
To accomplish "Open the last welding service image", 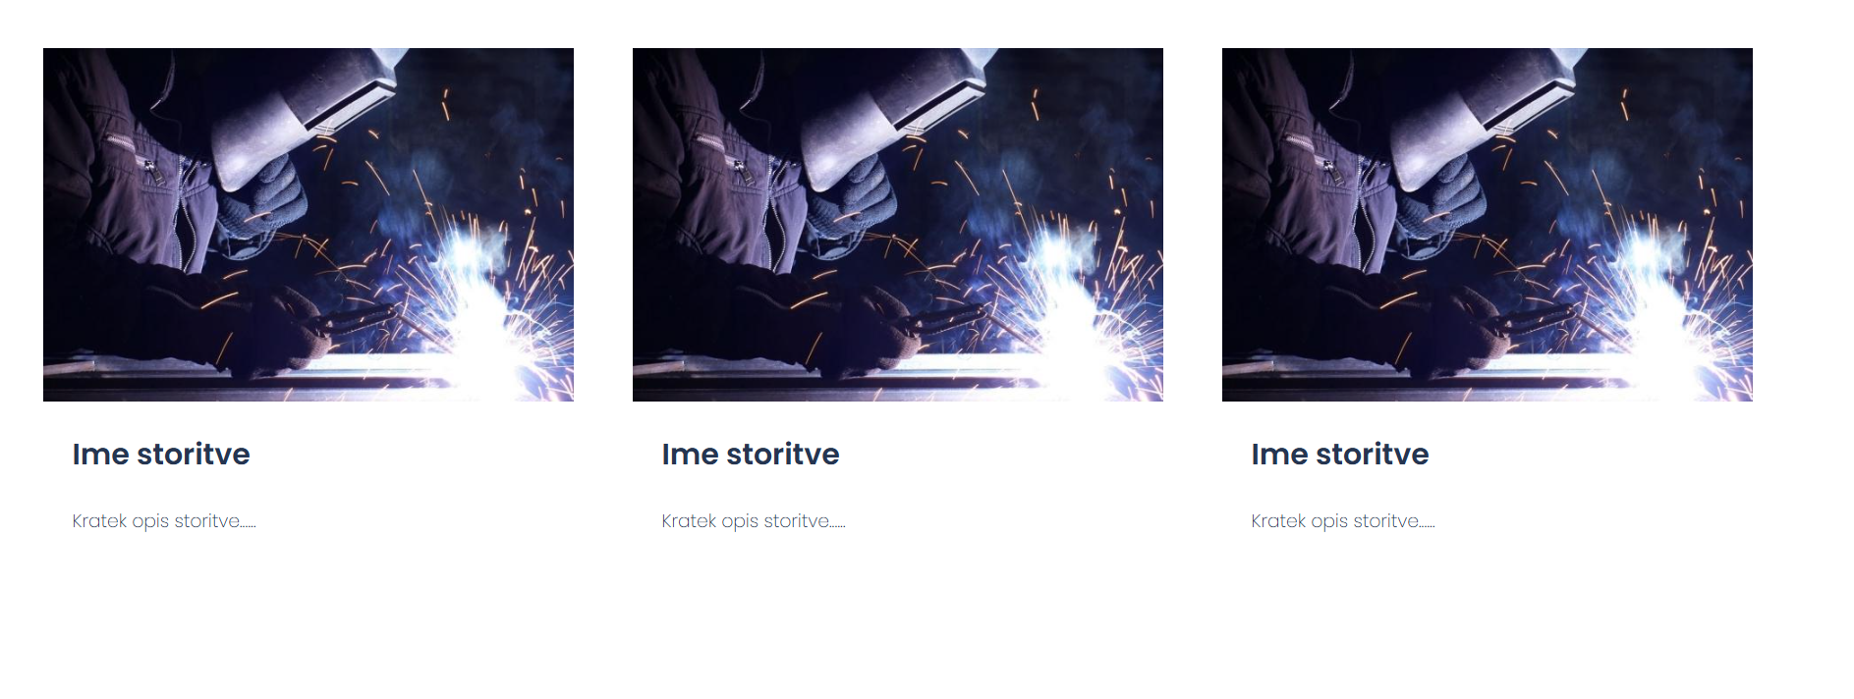I will tap(1488, 225).
